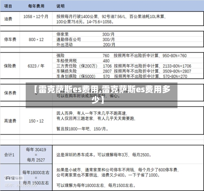204x191 pixels.
Task: Click the cell 6323 / 年
Action: [36, 66]
